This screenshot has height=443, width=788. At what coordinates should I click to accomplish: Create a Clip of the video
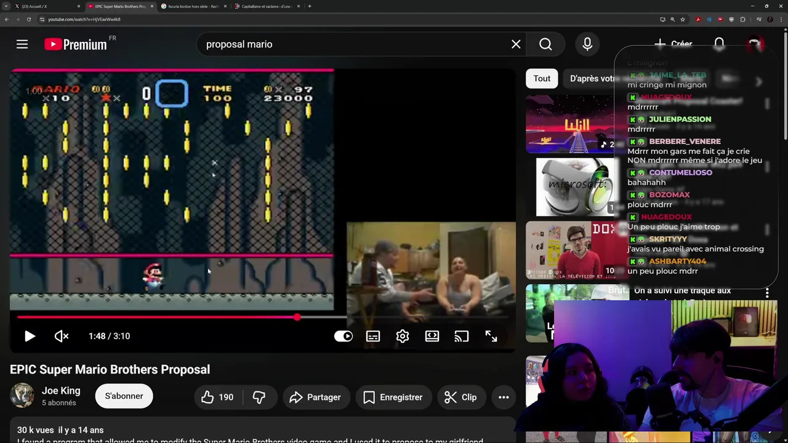pos(461,397)
